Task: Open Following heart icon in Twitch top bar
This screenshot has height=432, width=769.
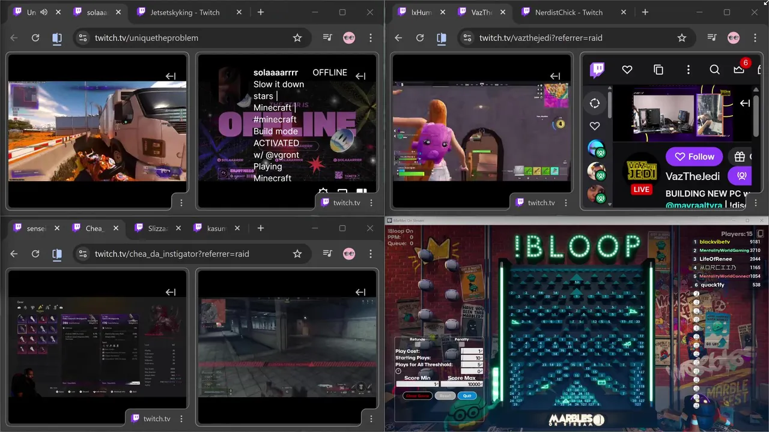Action: point(627,70)
